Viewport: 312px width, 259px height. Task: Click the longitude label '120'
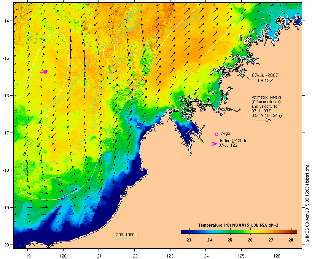pyautogui.click(x=63, y=256)
